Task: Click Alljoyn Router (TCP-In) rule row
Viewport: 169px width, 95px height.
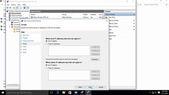Action: pos(66,17)
